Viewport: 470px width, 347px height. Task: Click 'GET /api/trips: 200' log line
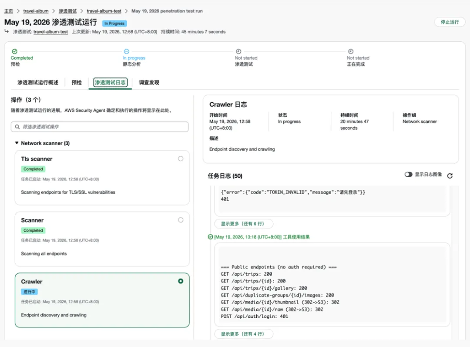coord(246,274)
